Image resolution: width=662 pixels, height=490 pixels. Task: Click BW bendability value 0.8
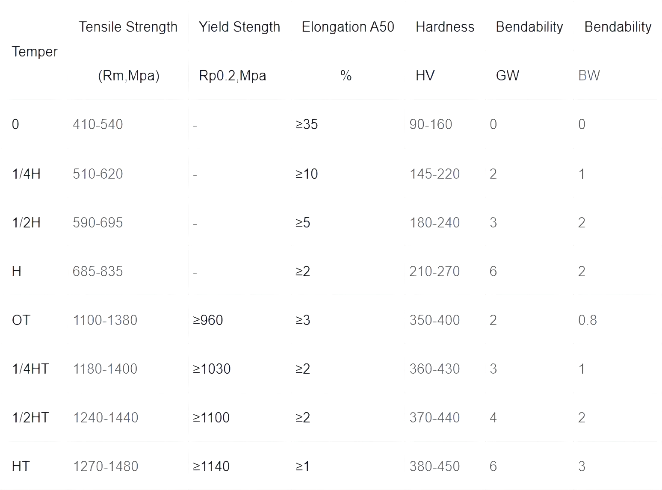588,320
